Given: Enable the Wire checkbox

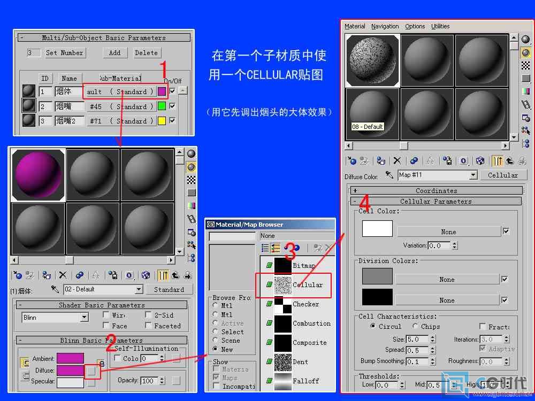Looking at the screenshot, I should click(106, 315).
